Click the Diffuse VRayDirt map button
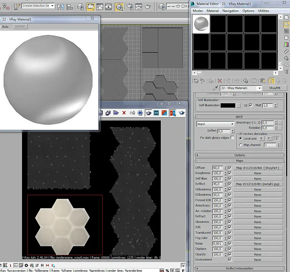 258,168
